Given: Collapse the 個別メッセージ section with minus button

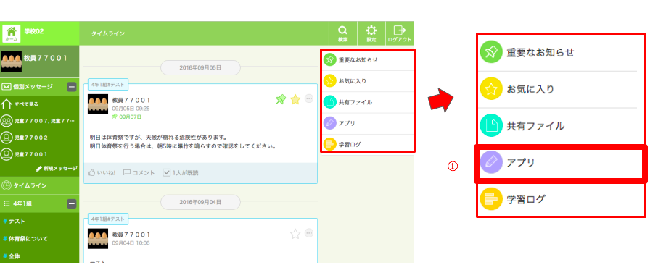Looking at the screenshot, I should 72,87.
